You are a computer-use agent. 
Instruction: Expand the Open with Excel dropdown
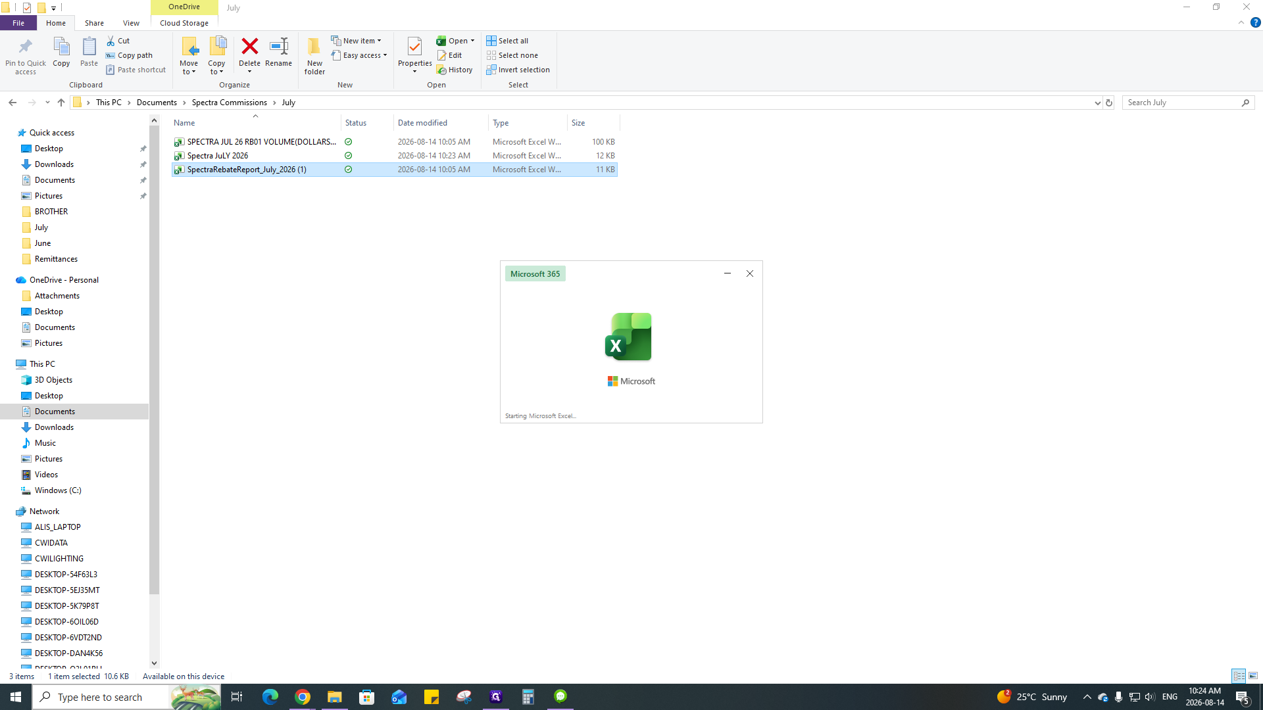click(472, 41)
